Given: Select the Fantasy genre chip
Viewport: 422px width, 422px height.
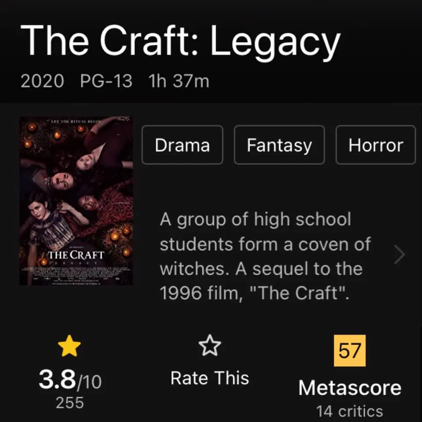Looking at the screenshot, I should [280, 145].
